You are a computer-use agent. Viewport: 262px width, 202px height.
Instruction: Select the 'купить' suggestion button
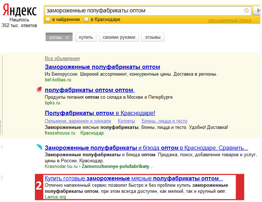pyautogui.click(x=86, y=37)
